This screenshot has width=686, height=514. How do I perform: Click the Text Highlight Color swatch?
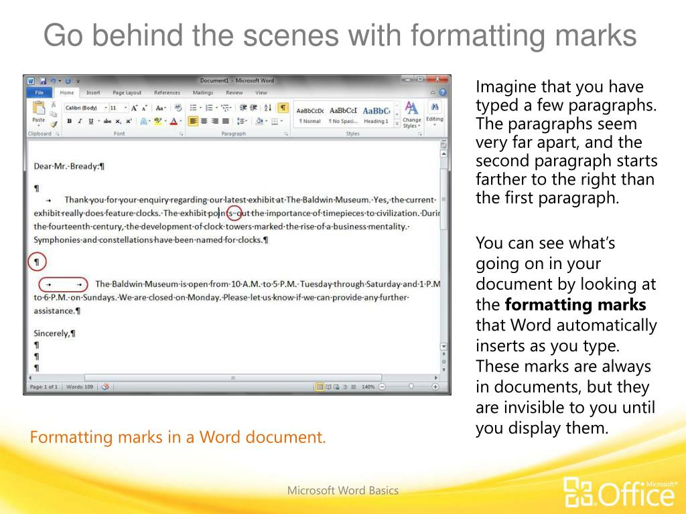[157, 121]
